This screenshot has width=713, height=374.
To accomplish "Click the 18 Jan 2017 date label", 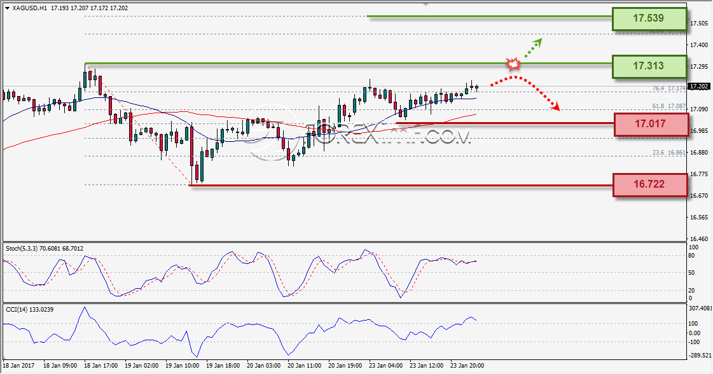I will [18, 365].
